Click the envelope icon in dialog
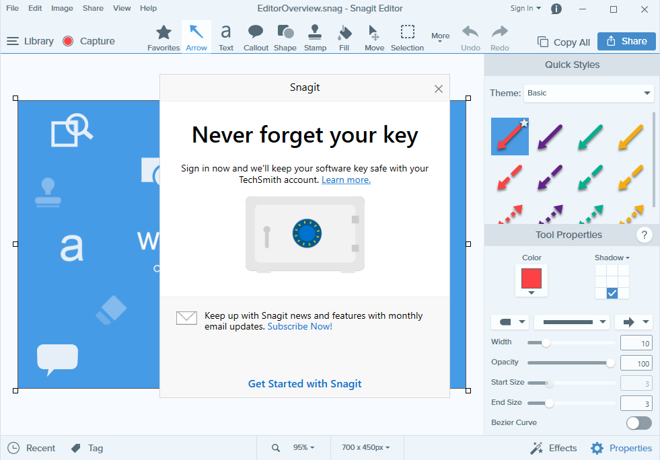This screenshot has height=460, width=660. (x=186, y=318)
